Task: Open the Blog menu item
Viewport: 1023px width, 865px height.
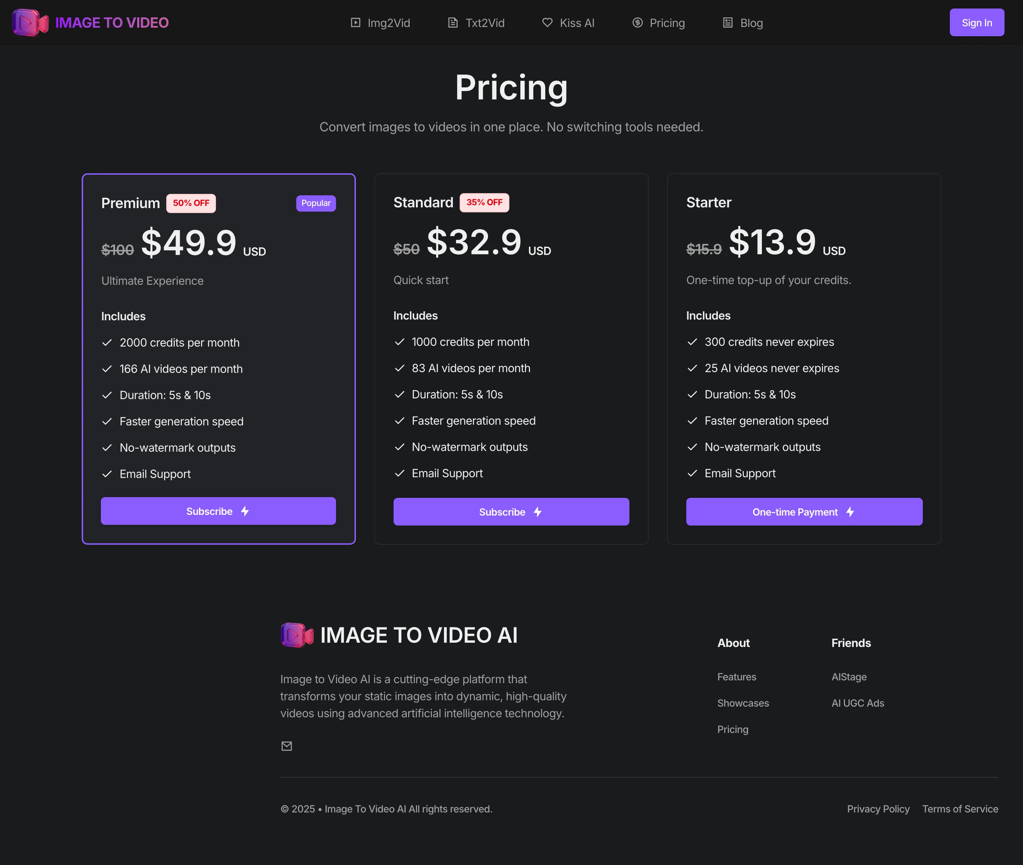Action: point(742,23)
